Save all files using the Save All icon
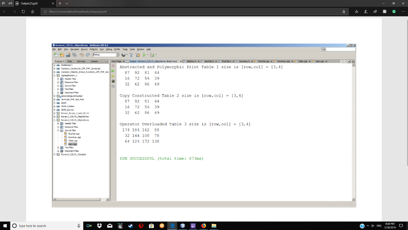Viewport: 408px width, 230px height. coord(75,55)
